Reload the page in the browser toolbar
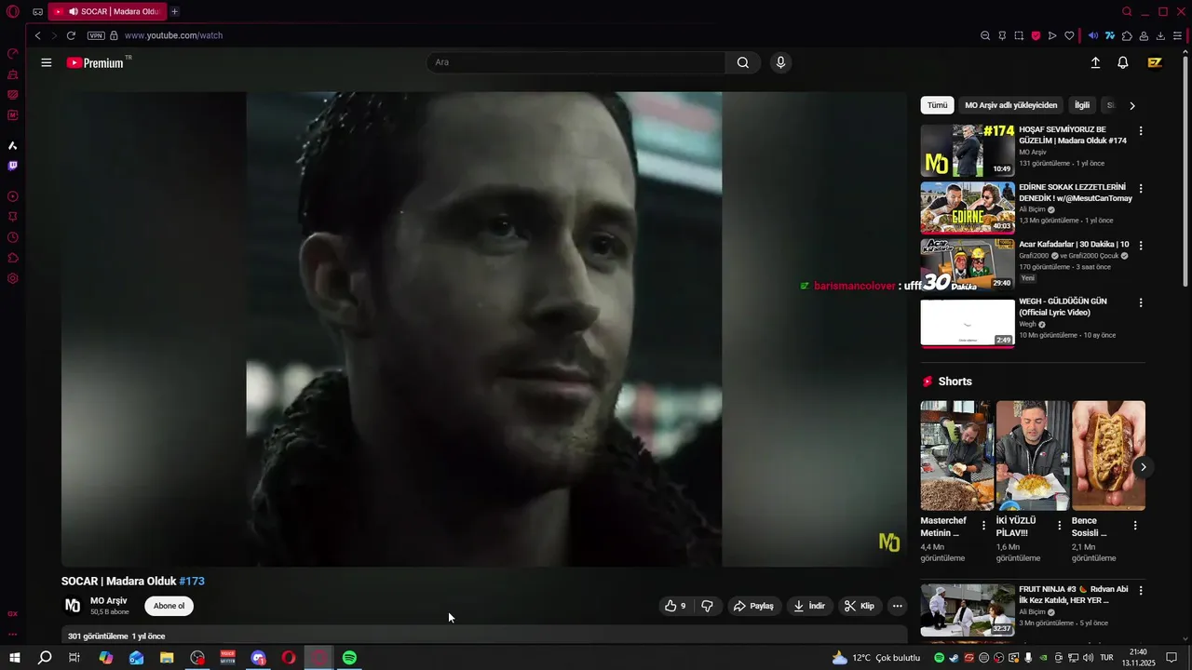The image size is (1192, 670). 71,35
